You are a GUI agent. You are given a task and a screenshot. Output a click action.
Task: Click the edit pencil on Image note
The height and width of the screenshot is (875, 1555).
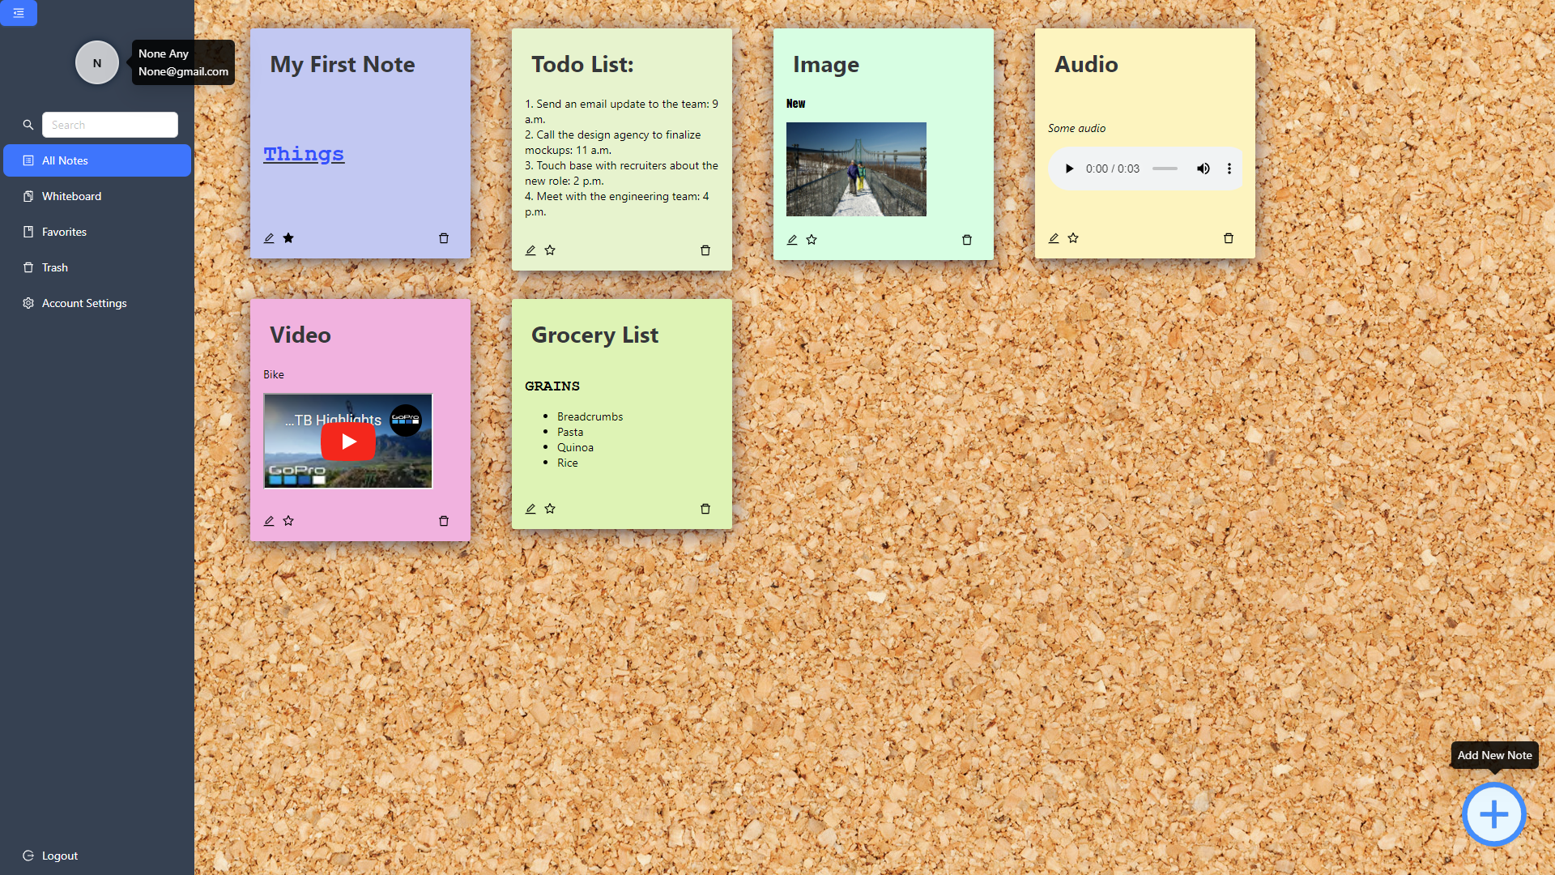click(x=792, y=240)
